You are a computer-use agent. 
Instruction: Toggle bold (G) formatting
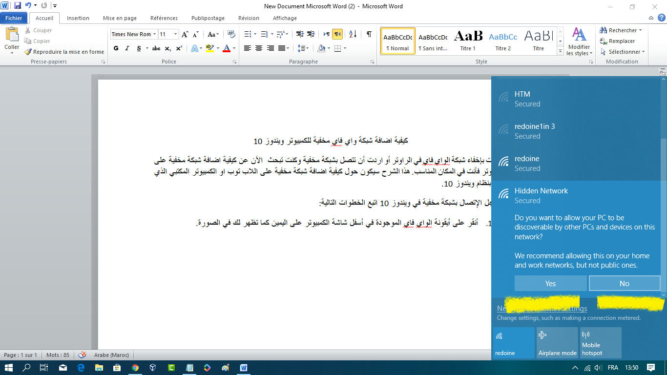pos(116,48)
